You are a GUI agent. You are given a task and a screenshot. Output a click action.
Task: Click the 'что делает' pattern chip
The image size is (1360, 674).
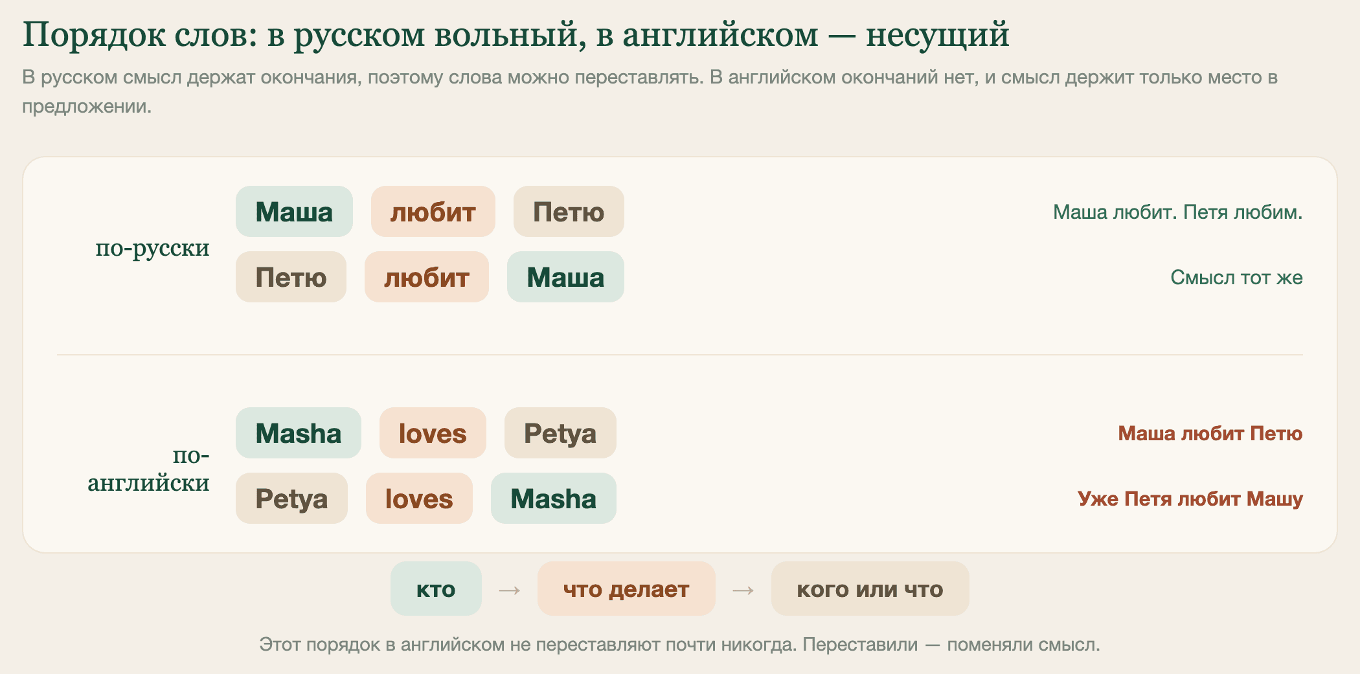pyautogui.click(x=626, y=589)
